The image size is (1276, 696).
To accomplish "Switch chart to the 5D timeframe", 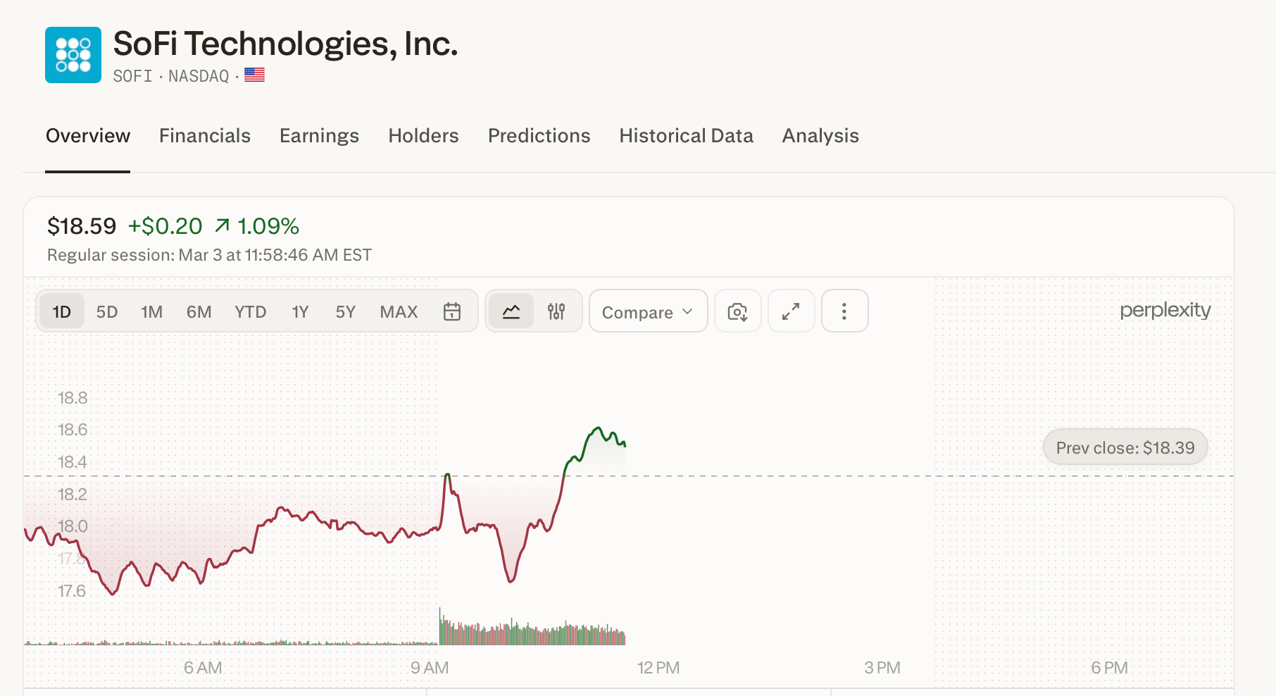I will (x=107, y=311).
